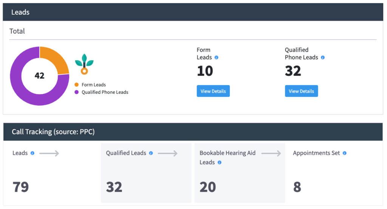
Task: Click the teal plant logo icon
Action: [84, 64]
